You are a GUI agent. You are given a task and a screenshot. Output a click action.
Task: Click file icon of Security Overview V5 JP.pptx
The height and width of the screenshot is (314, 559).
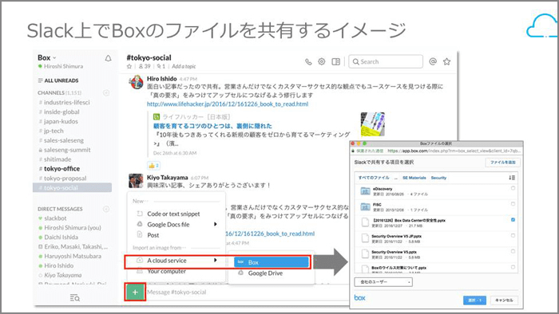(365, 238)
